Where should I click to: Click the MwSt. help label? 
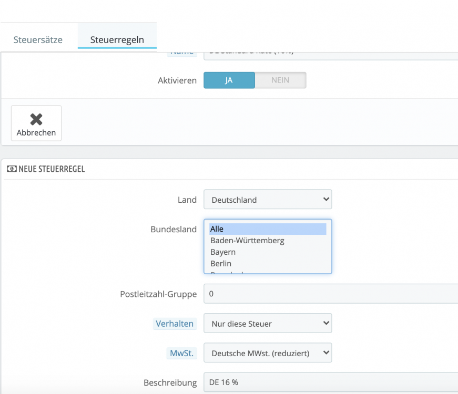pyautogui.click(x=181, y=353)
